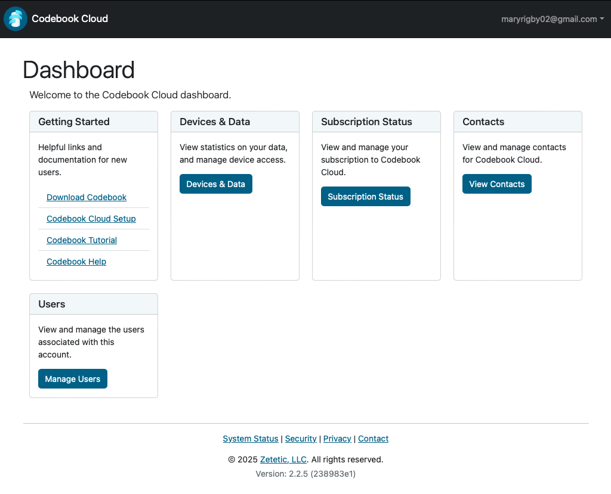
Task: Open the Subscription Status page
Action: pos(365,196)
